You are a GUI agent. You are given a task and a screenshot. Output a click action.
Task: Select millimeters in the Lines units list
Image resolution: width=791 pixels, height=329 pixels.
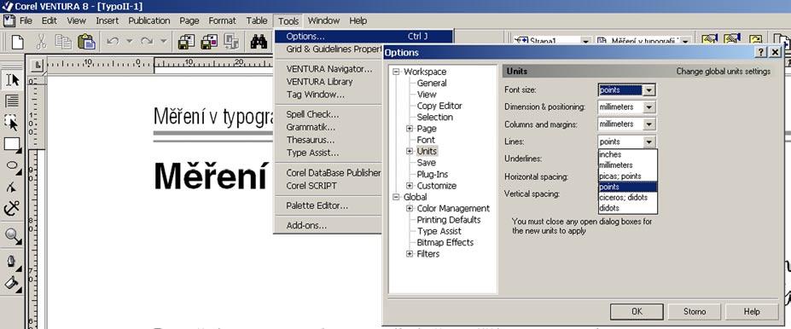click(628, 165)
